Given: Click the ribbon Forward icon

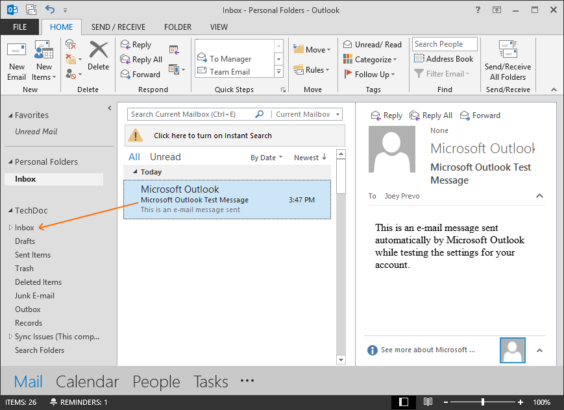Looking at the screenshot, I should (125, 74).
